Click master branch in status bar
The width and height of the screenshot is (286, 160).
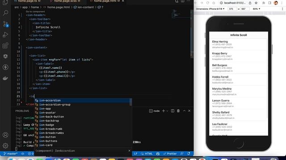(x=11, y=154)
